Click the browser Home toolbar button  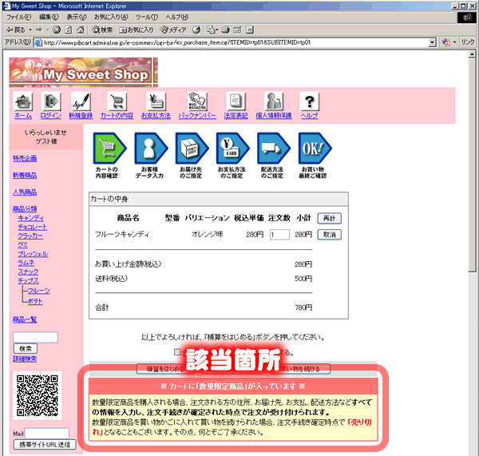[81, 30]
